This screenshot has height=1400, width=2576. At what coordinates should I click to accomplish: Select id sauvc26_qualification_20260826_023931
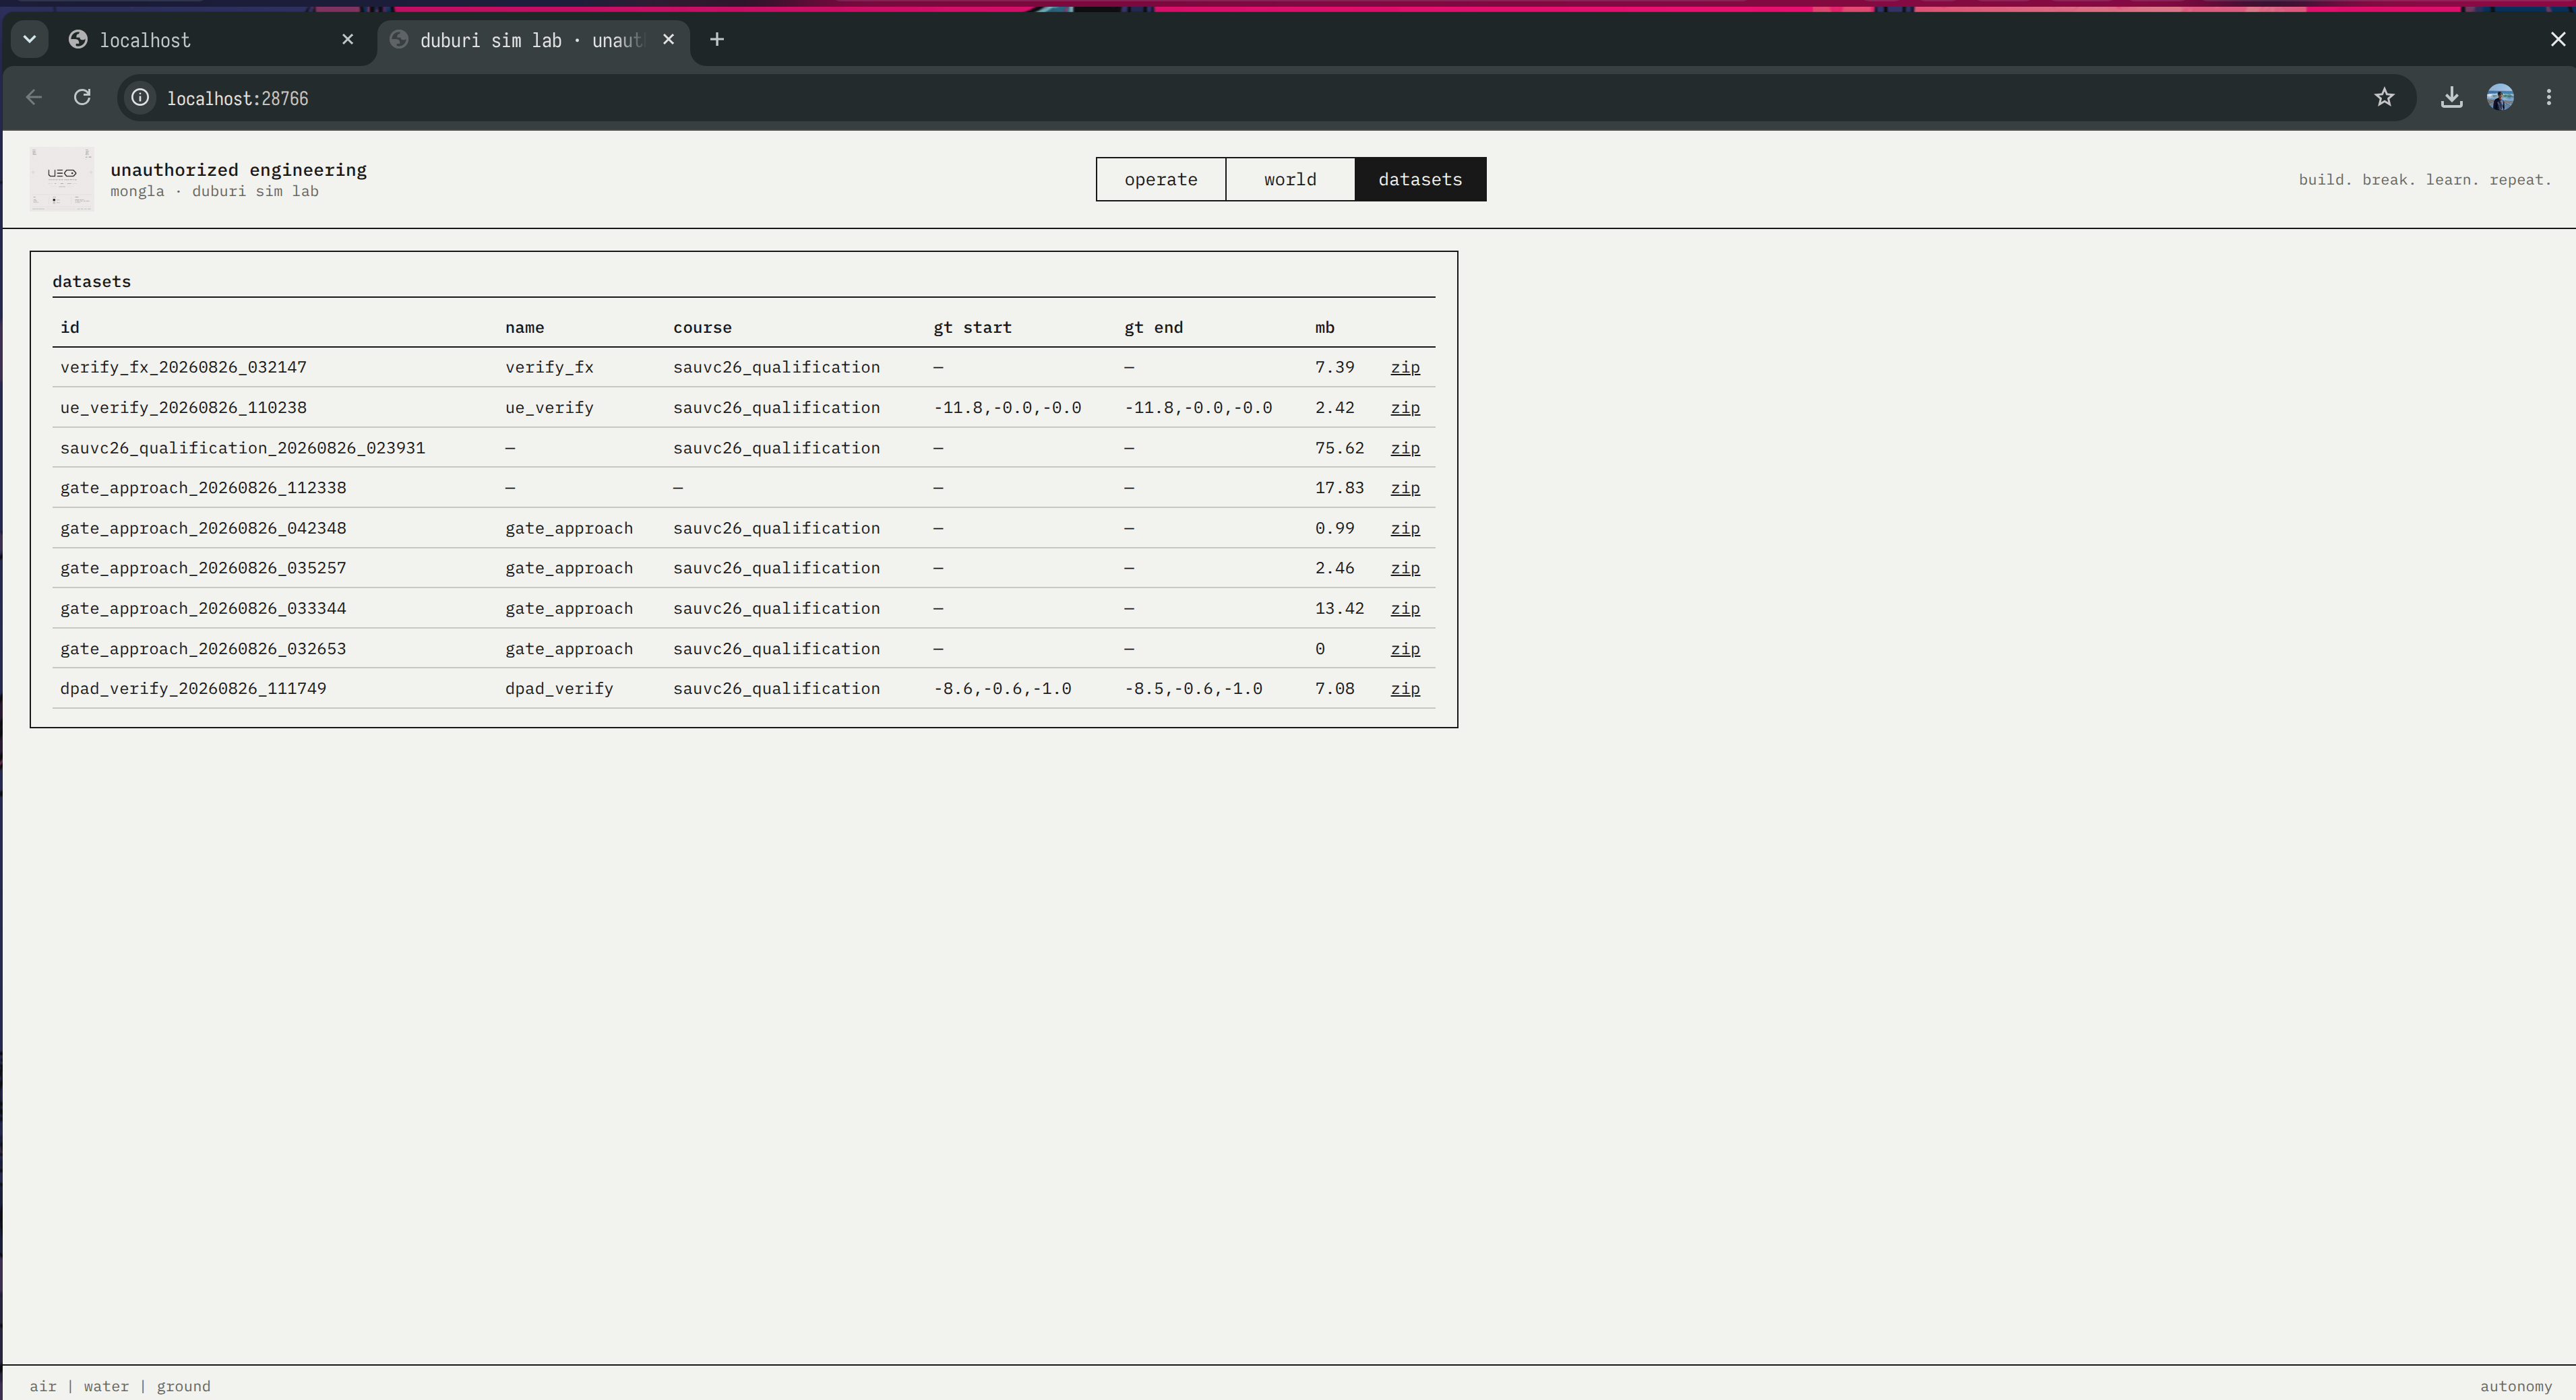pyautogui.click(x=242, y=447)
